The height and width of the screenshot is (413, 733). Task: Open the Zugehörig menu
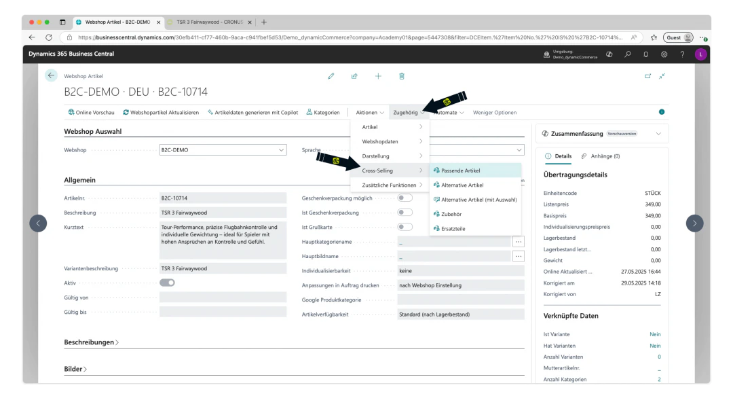tap(409, 112)
